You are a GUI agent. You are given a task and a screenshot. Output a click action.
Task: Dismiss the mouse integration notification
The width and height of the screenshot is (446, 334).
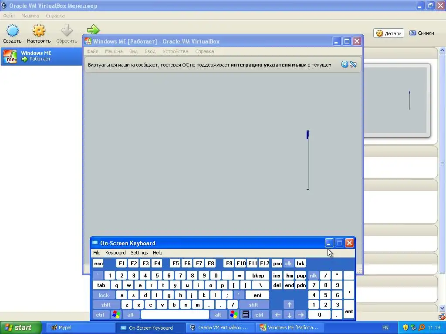pyautogui.click(x=345, y=64)
